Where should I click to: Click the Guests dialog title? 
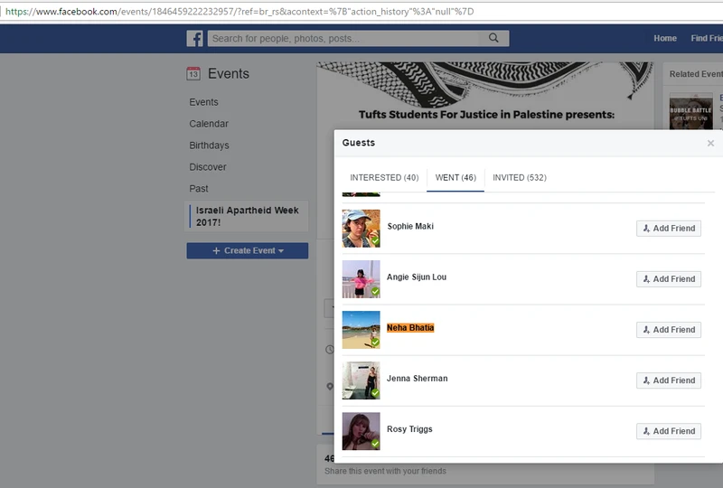pyautogui.click(x=358, y=143)
